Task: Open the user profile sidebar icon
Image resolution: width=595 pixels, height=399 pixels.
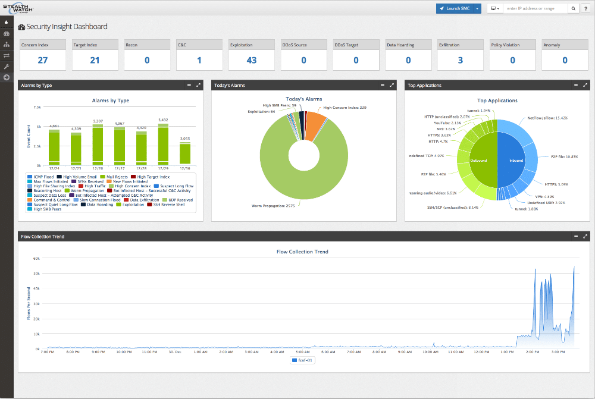Action: [7, 23]
